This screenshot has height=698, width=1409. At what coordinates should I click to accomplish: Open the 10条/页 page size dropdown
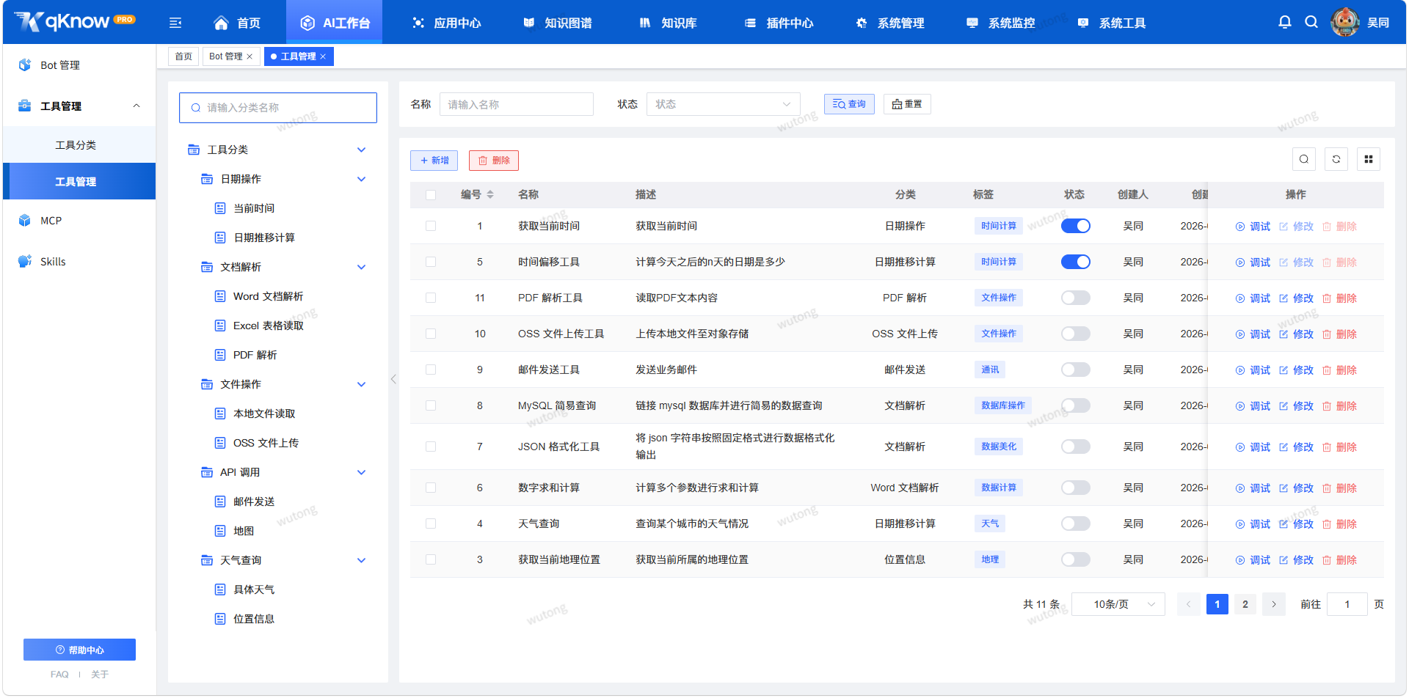point(1118,604)
